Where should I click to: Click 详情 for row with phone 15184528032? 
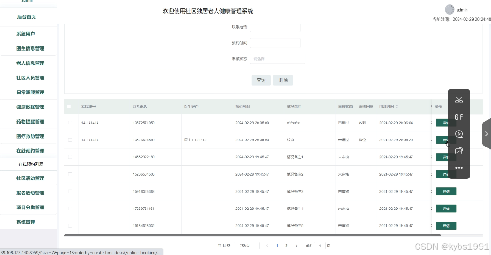click(446, 225)
